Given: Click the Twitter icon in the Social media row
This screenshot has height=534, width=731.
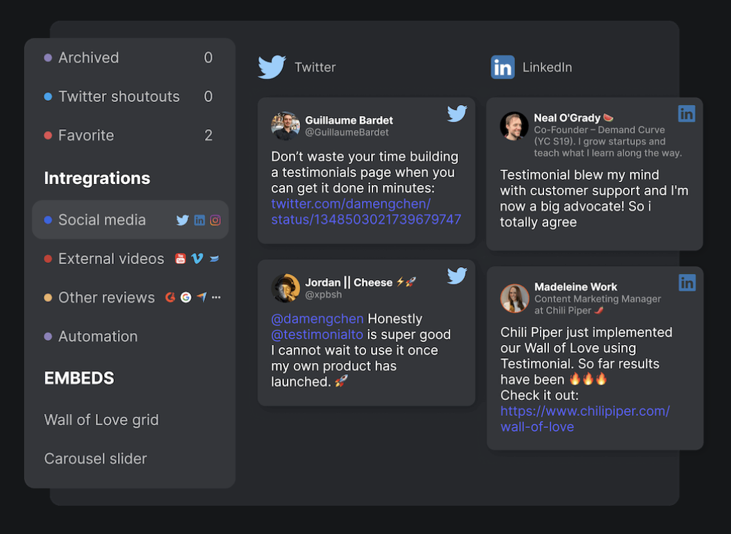Looking at the screenshot, I should click(x=182, y=220).
